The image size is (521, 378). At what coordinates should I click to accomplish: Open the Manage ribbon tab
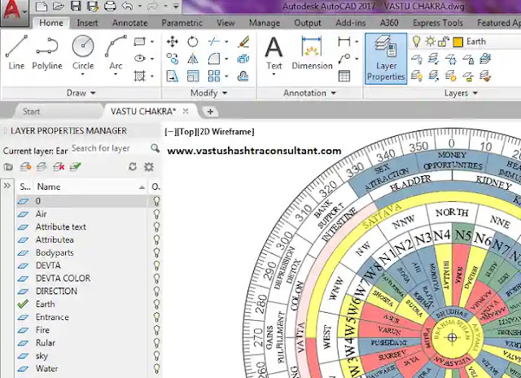(265, 23)
